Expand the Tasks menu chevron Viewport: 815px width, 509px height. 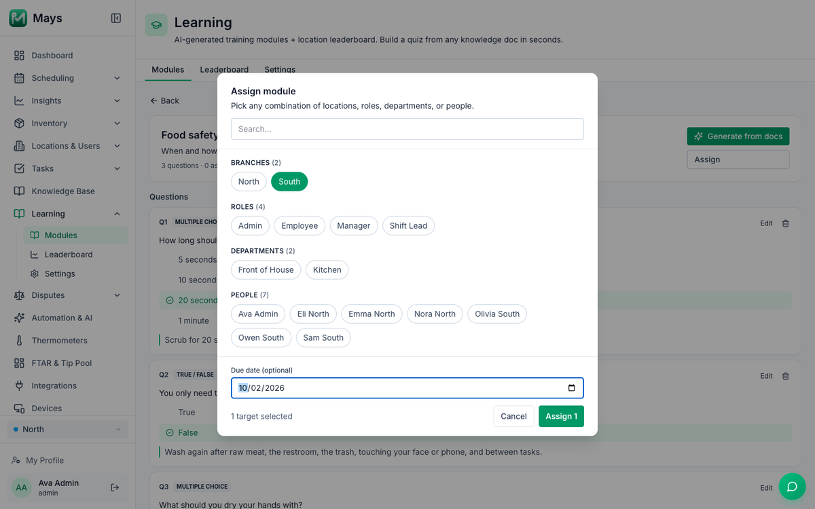pyautogui.click(x=117, y=168)
